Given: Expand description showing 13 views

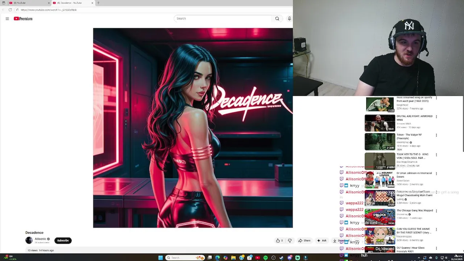Looking at the screenshot, I should pos(41,250).
